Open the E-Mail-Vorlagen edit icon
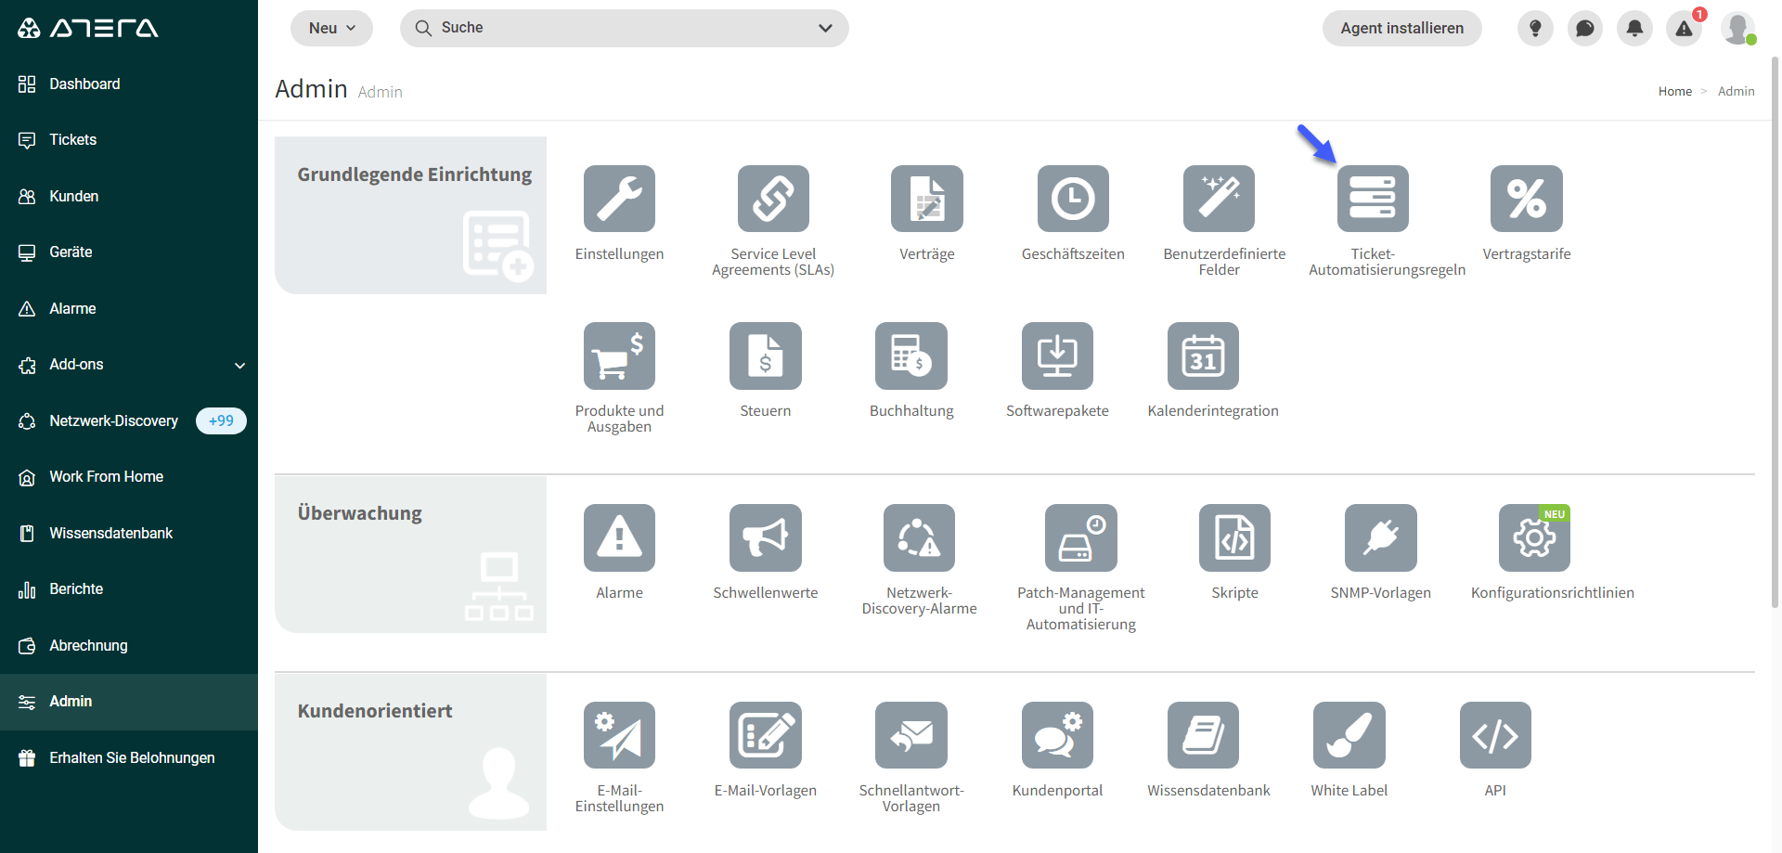Screen dimensions: 1782x853 point(766,735)
